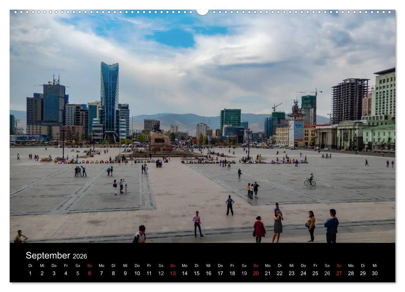Select the date 13 shown in red
405x292 pixels.
pyautogui.click(x=173, y=273)
